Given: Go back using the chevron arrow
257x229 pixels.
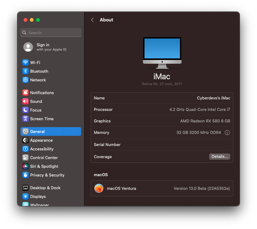Looking at the screenshot, I should point(92,20).
